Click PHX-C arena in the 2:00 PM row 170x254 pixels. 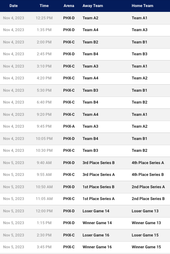[69, 42]
